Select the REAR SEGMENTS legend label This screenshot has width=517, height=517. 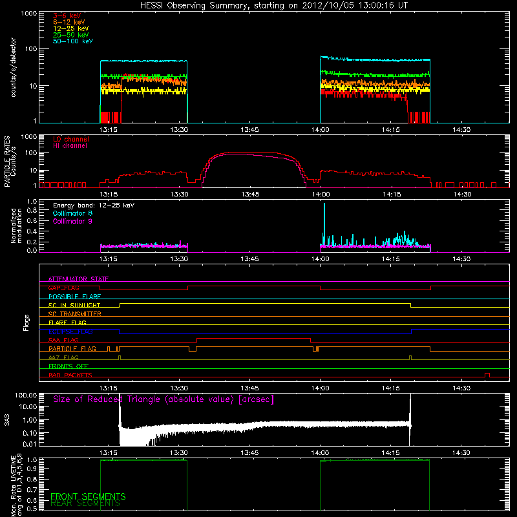[x=85, y=503]
